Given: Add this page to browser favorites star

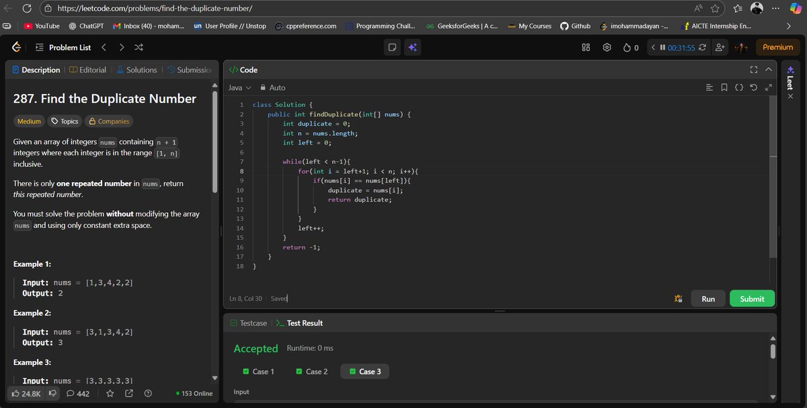Looking at the screenshot, I should [715, 9].
